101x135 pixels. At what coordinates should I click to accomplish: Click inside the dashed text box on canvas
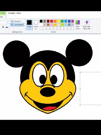tap(90, 89)
